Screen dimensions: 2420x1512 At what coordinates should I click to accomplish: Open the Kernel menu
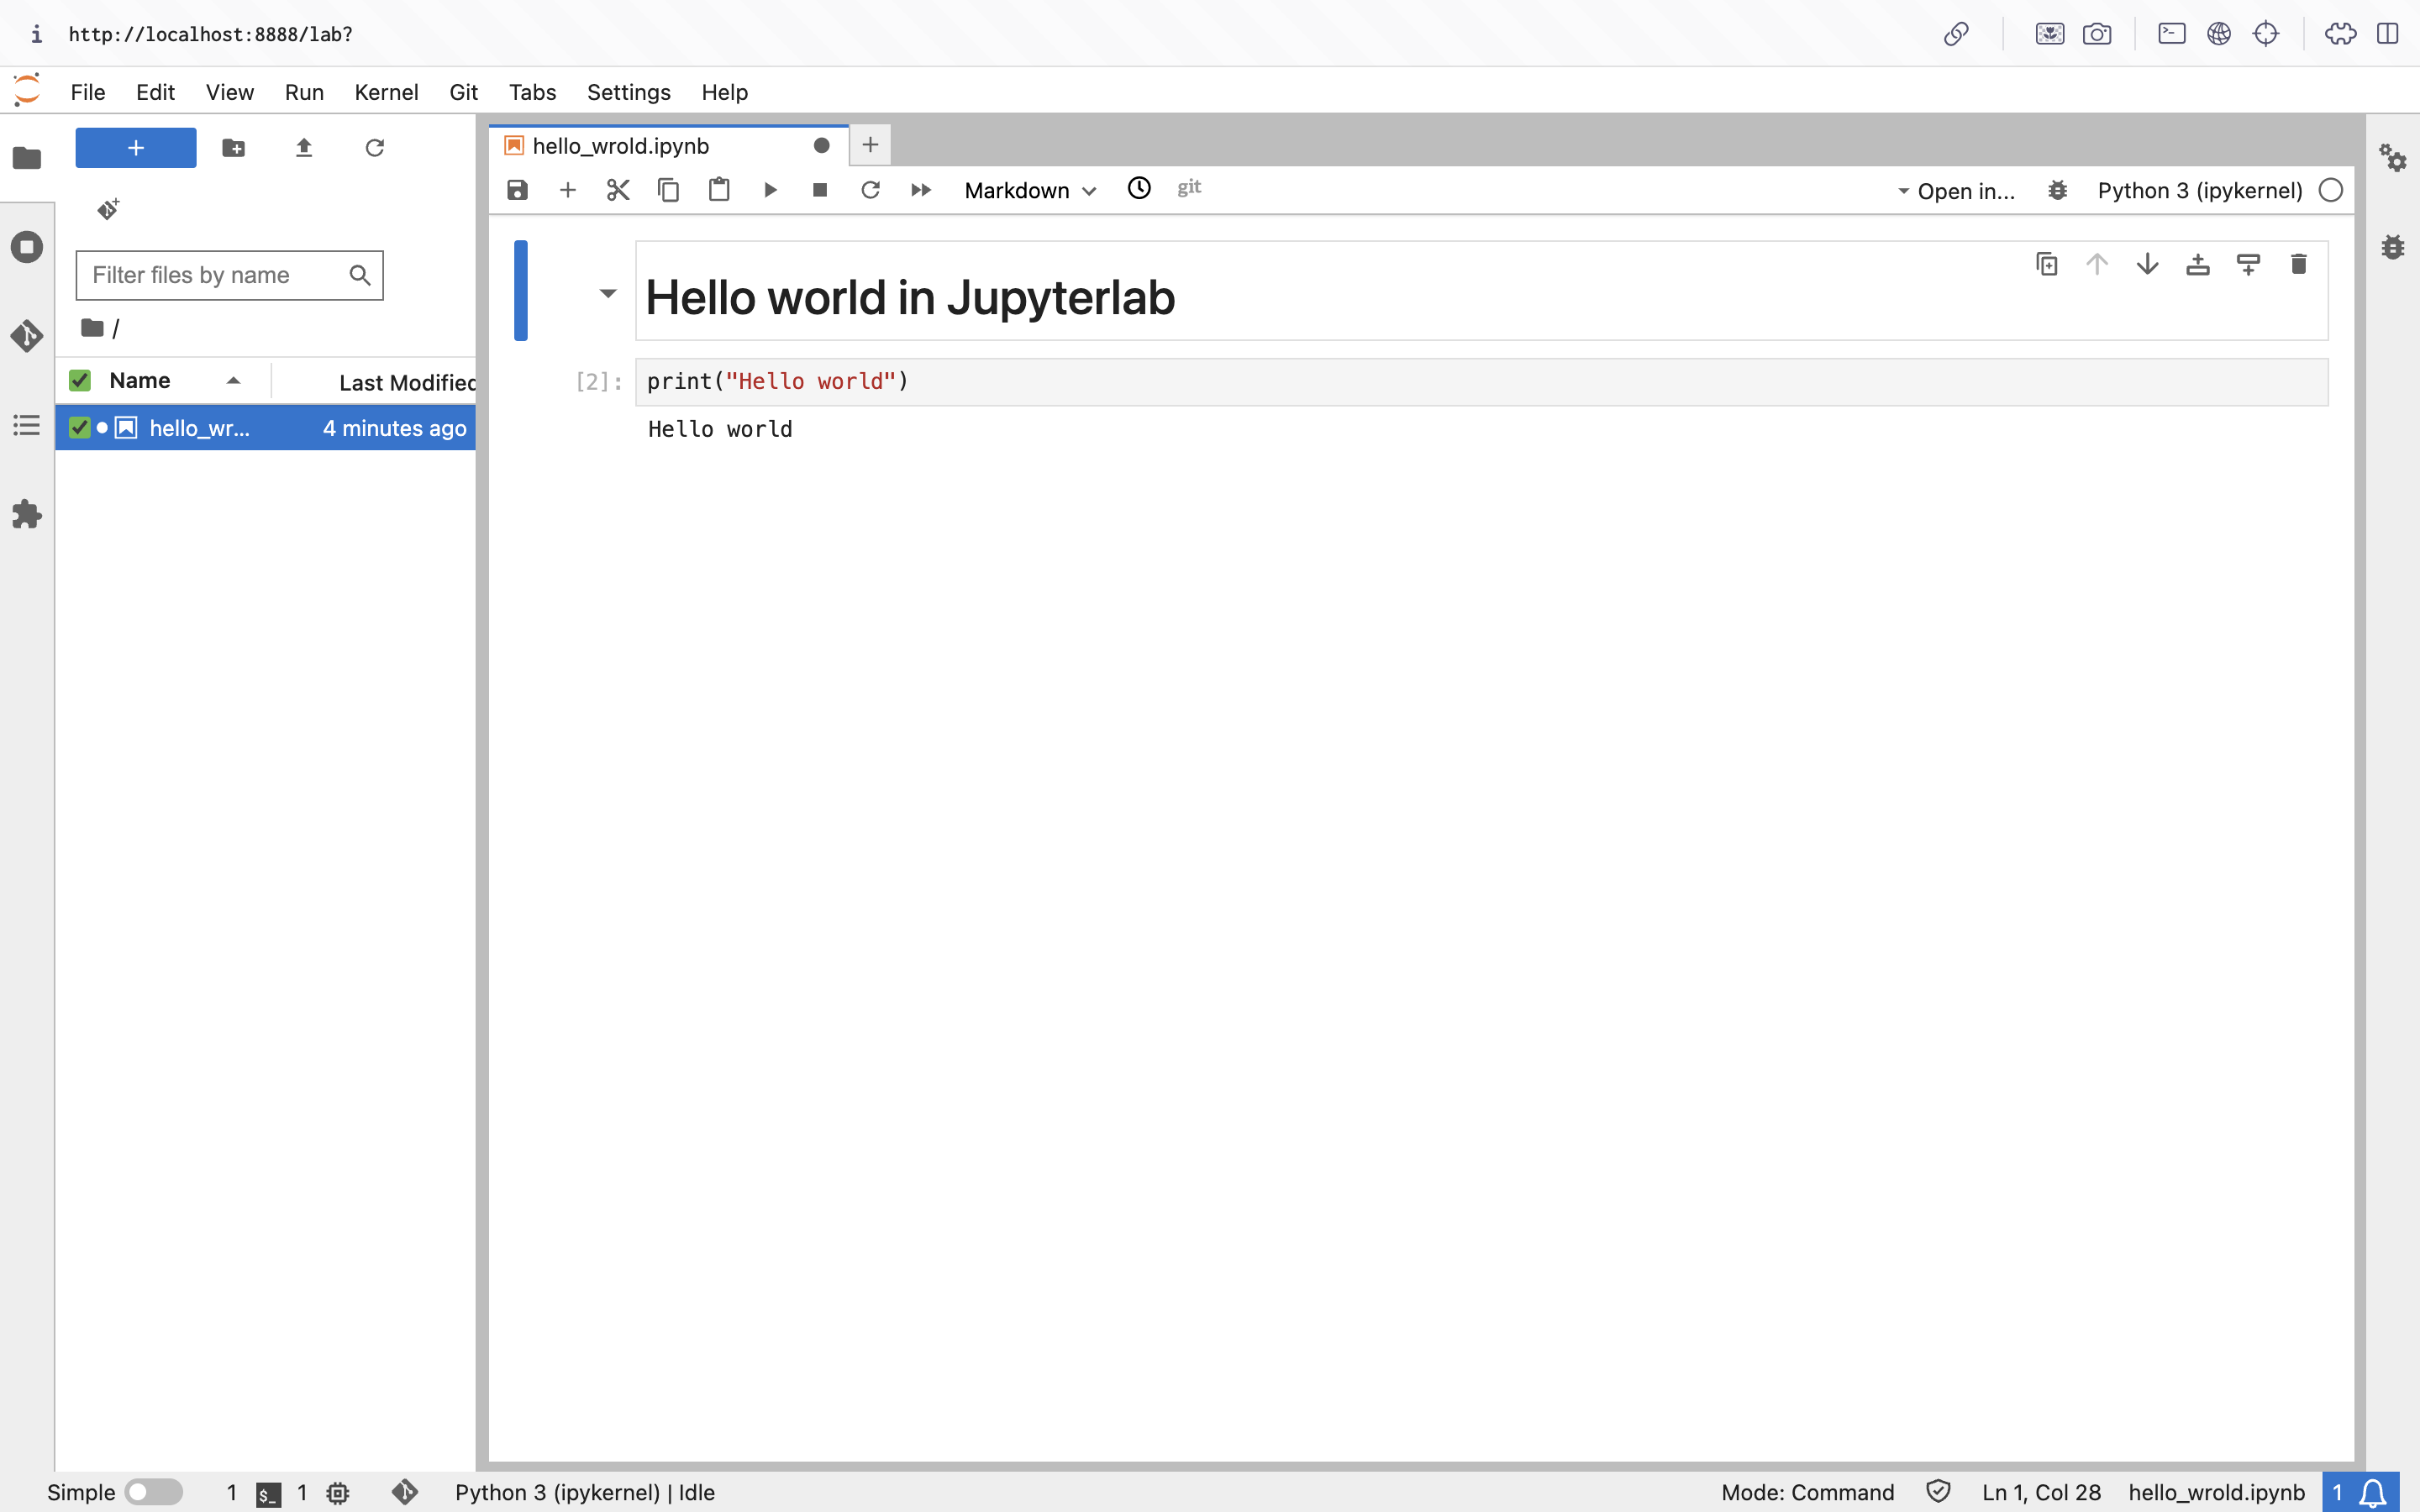tap(386, 92)
